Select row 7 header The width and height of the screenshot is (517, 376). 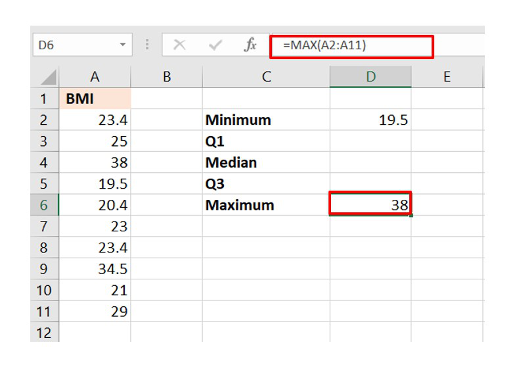[x=45, y=226]
